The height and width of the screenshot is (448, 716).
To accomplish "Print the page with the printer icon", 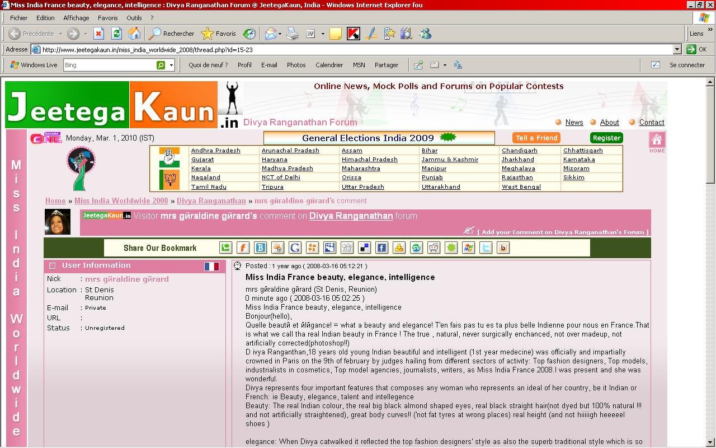I will (x=293, y=34).
